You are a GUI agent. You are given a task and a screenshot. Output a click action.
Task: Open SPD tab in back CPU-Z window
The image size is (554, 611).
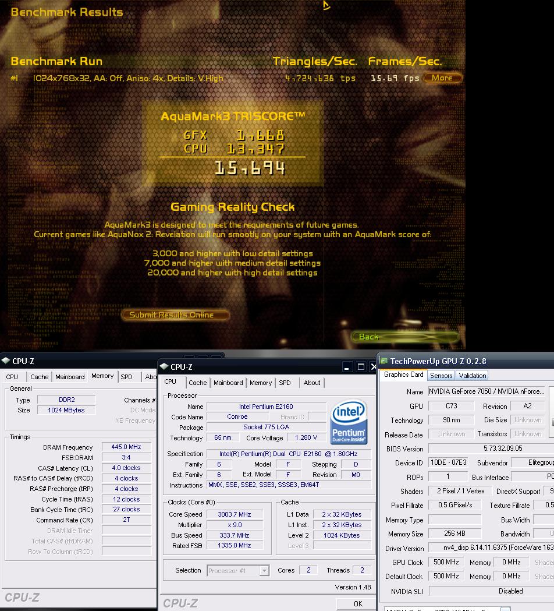(x=126, y=377)
